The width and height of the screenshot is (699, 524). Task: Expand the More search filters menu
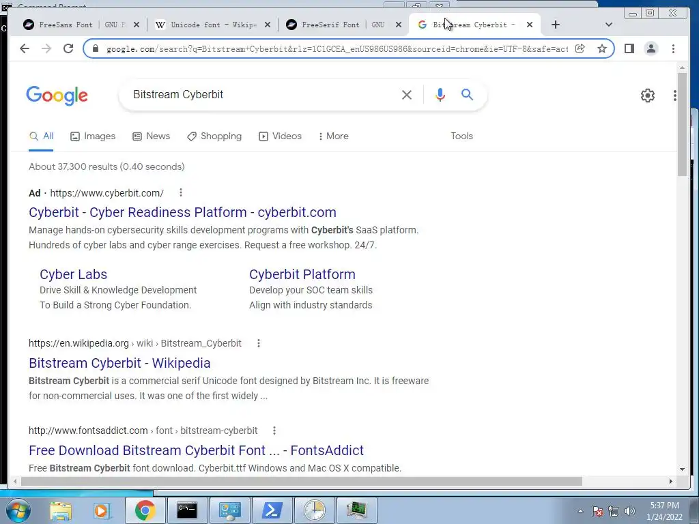[333, 136]
